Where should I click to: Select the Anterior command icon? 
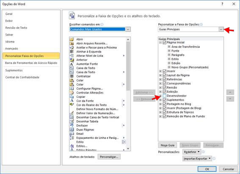tap(72, 60)
